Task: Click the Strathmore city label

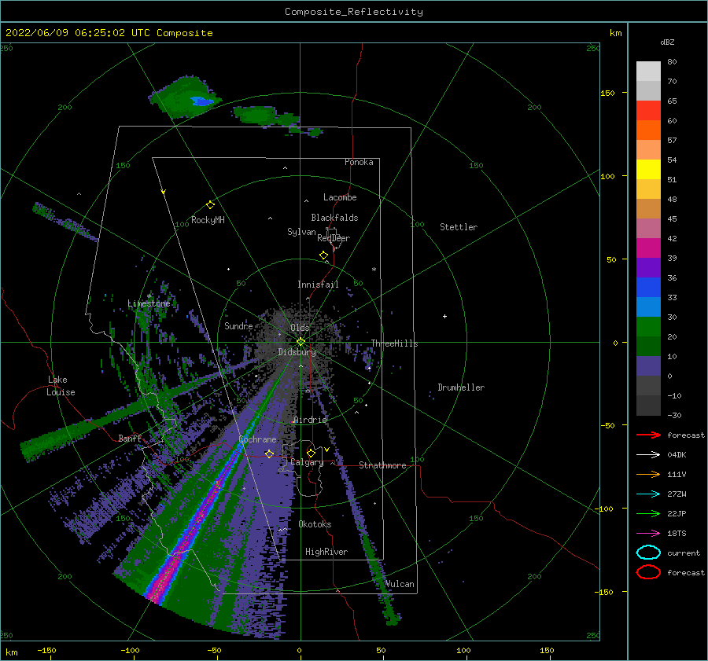Action: [382, 465]
